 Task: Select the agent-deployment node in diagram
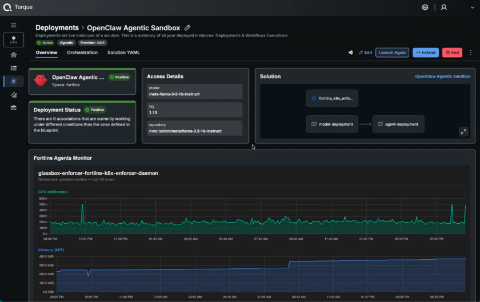(398, 124)
